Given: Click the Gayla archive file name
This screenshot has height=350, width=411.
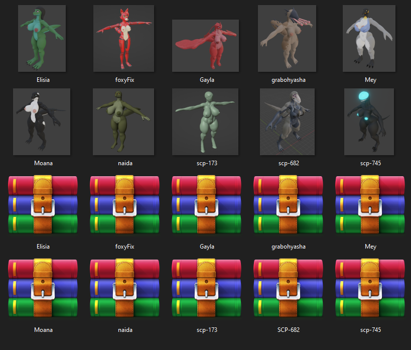Looking at the screenshot, I should [207, 247].
